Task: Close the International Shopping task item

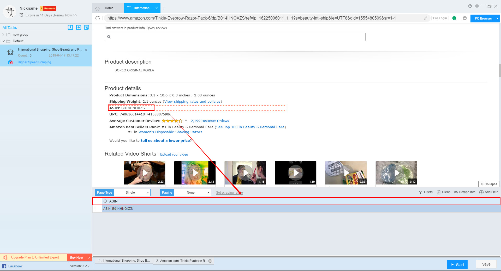Action: 86,50
